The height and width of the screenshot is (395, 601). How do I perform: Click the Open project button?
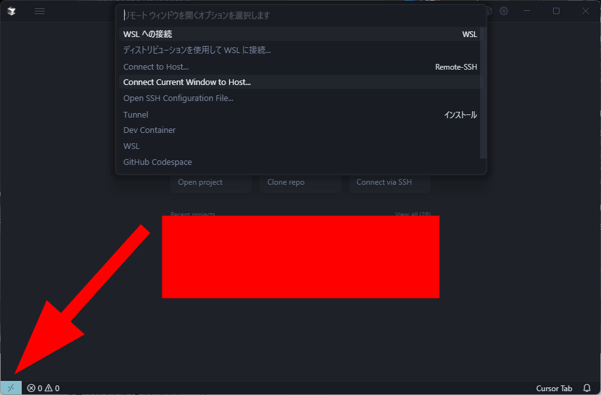[x=211, y=182]
